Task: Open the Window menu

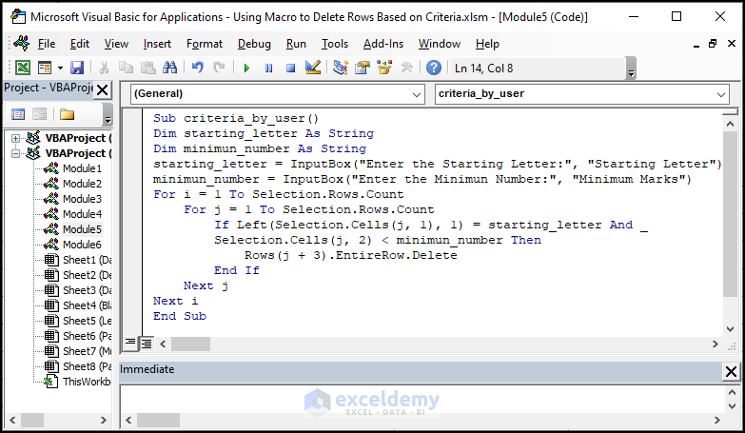Action: [439, 44]
